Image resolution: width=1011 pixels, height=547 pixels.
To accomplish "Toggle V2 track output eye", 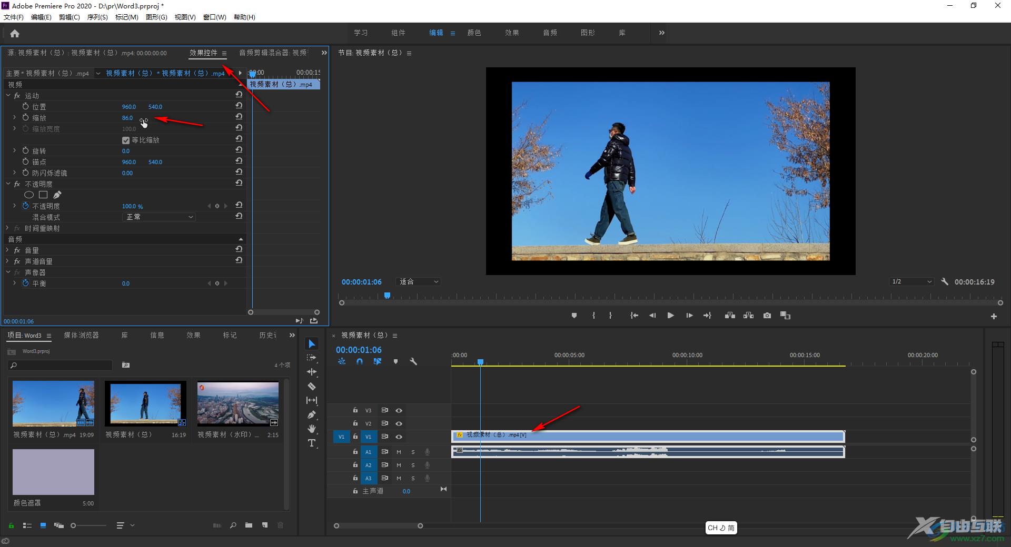I will click(399, 423).
